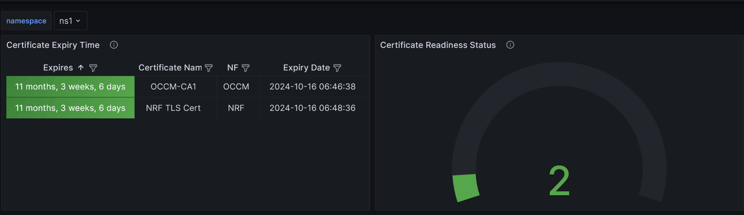Screen dimensions: 744x215
Task: Filter the Certificate Name column
Action: click(209, 68)
